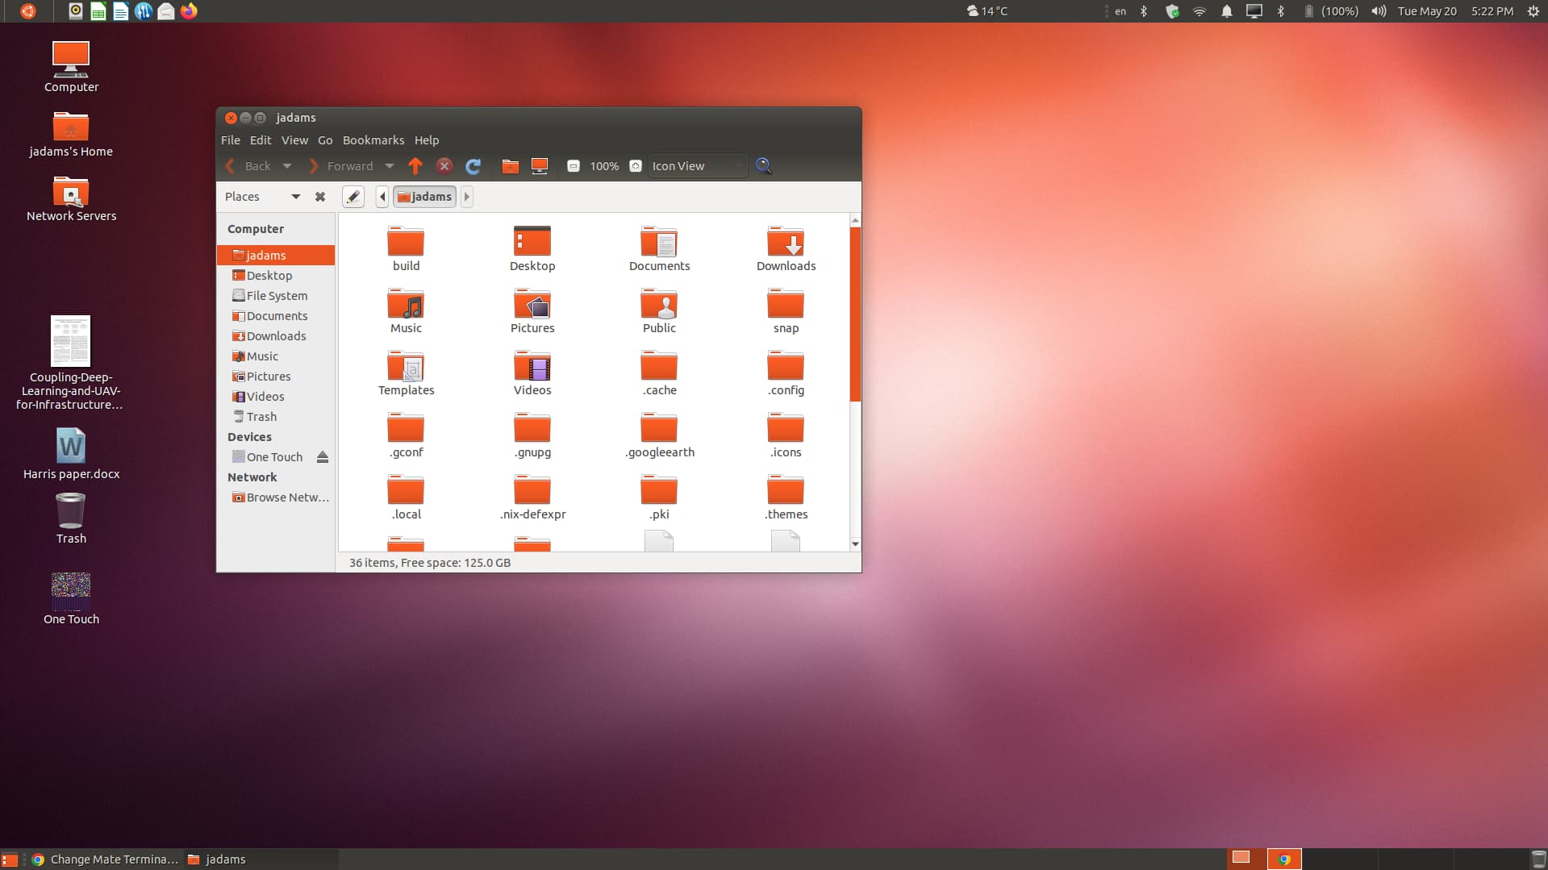Viewport: 1548px width, 870px height.
Task: Click the Up to parent folder arrow
Action: click(415, 166)
